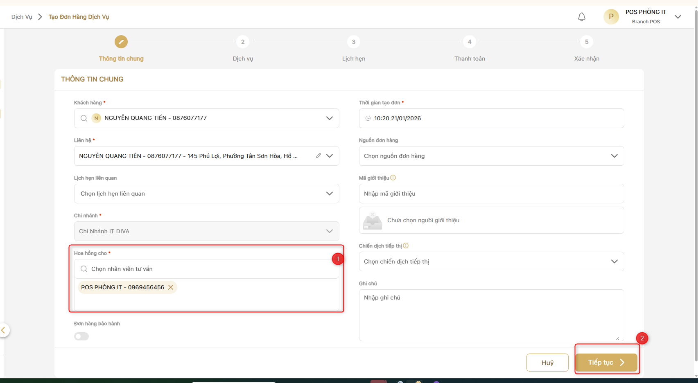
Task: Expand the left sidebar arrow
Action: [x=4, y=330]
